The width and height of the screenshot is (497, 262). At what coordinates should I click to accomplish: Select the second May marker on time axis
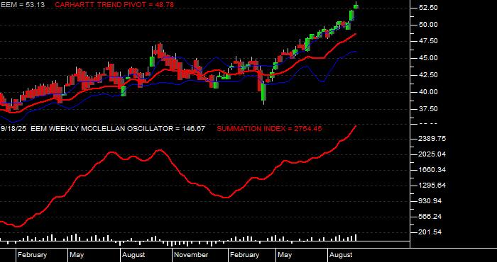point(285,255)
